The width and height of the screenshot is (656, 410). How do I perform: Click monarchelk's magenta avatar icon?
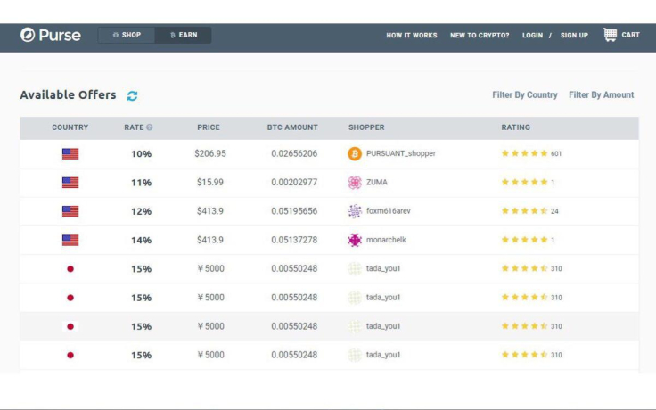pyautogui.click(x=355, y=240)
